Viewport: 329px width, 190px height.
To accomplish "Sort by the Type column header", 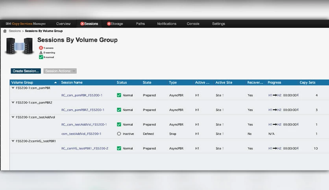I will click(x=173, y=82).
